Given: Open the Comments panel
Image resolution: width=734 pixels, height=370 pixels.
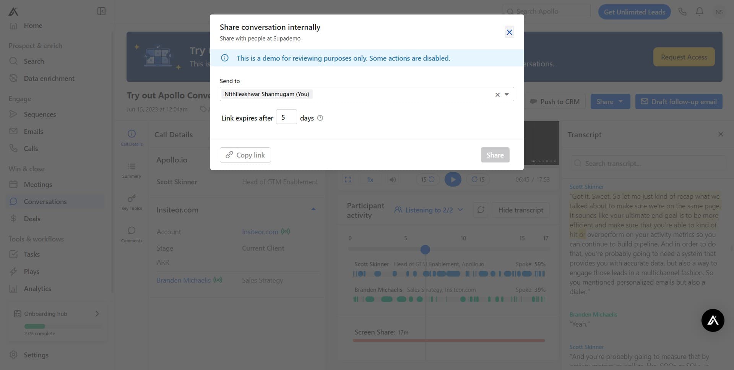Looking at the screenshot, I should coord(132,233).
